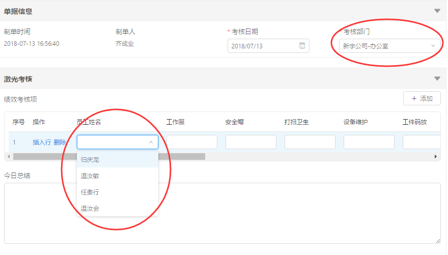Click the table scrollbar right arrow
Image resolution: width=448 pixels, height=255 pixels.
pos(436,156)
